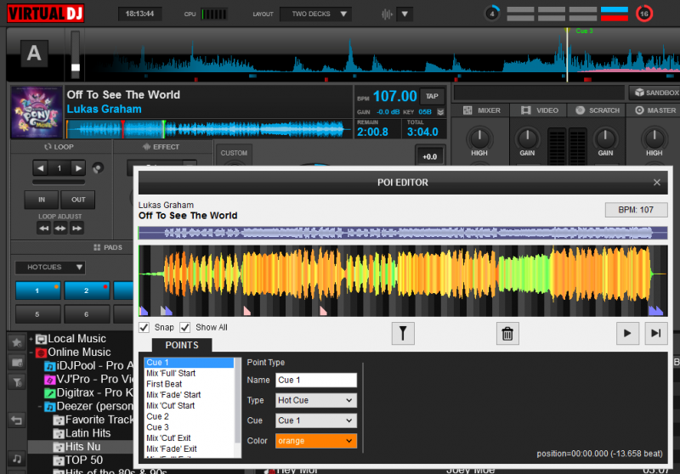Set loop IN point
Image resolution: width=680 pixels, height=474 pixels.
coord(42,200)
